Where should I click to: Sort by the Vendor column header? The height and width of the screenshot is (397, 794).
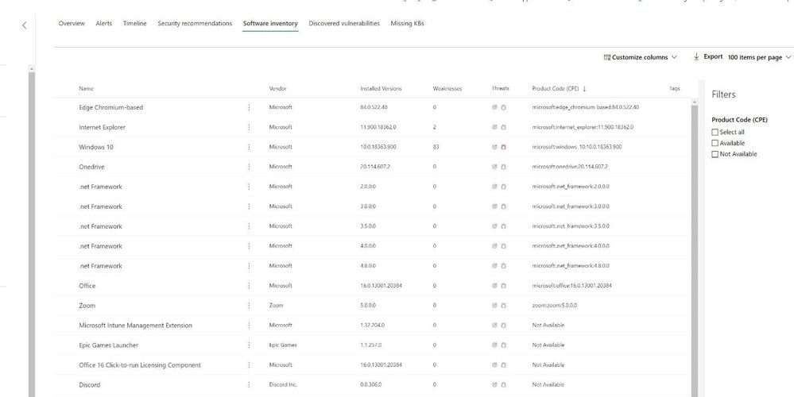pos(277,88)
